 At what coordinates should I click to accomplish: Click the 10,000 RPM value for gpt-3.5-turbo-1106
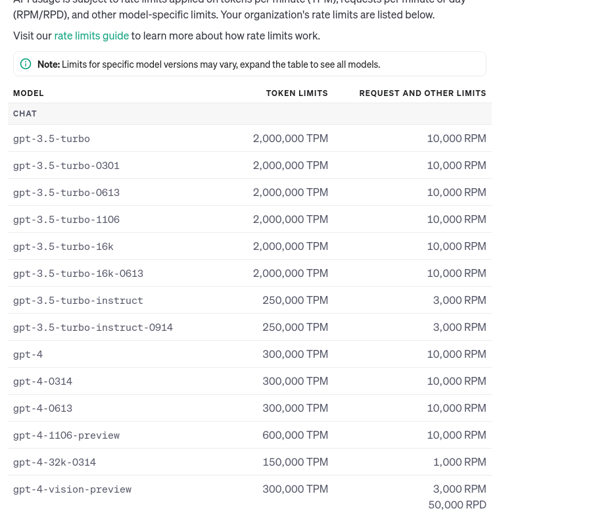456,220
